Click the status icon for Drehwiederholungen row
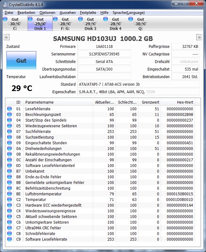 [9, 148]
